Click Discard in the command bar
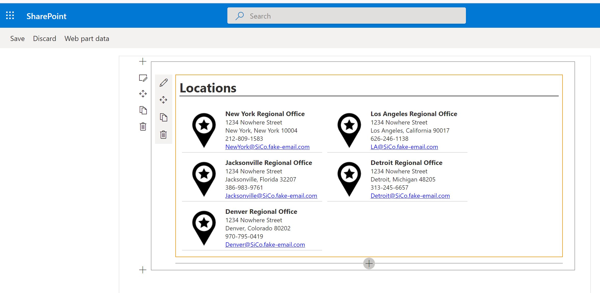Screen dimensions: 600x293 [45, 38]
